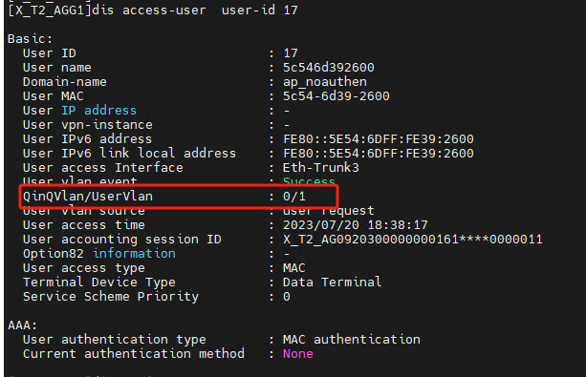Click the QinQVlan/UserVlan label

88,197
